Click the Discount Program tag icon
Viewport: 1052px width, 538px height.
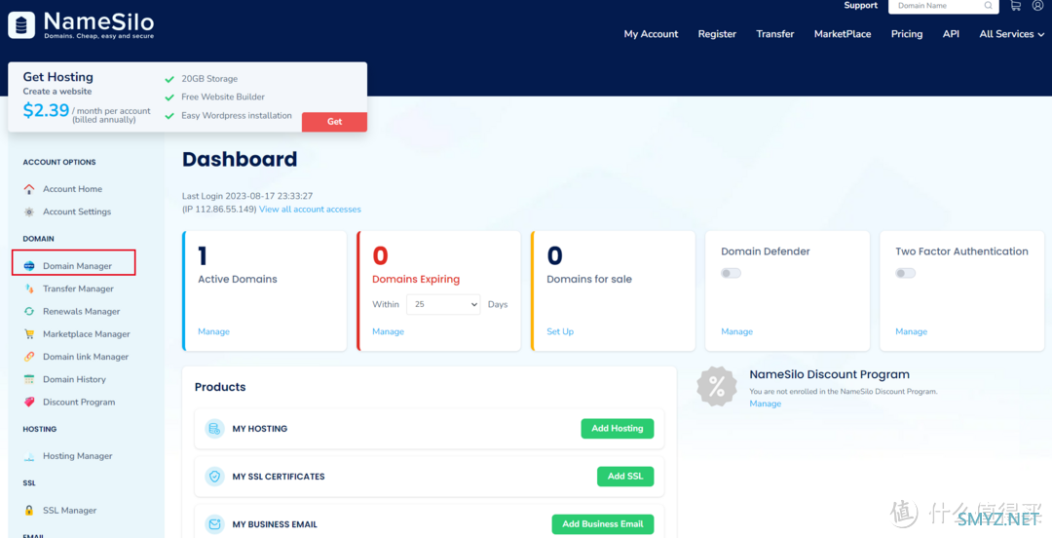point(29,402)
